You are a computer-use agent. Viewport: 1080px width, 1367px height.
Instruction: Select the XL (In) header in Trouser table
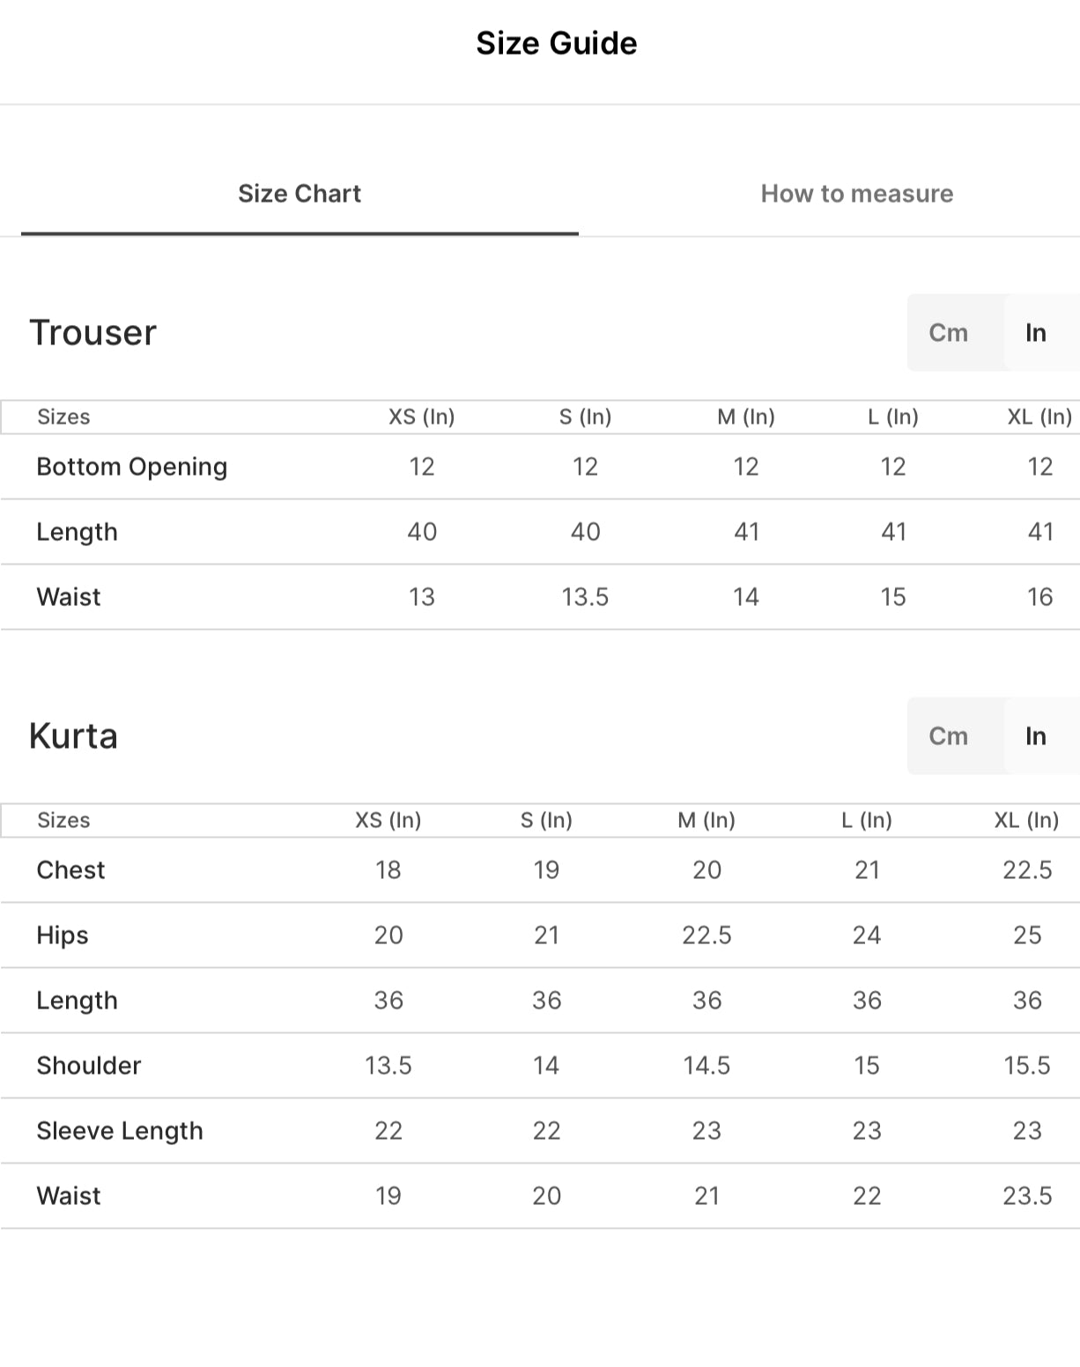tap(1039, 417)
